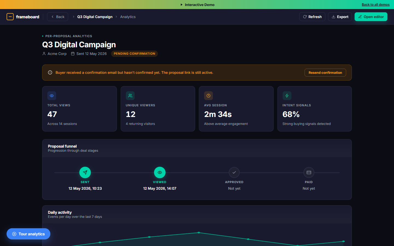Select the Paid funnel stage card icon
Screen dimensions: 394x246
(309, 172)
